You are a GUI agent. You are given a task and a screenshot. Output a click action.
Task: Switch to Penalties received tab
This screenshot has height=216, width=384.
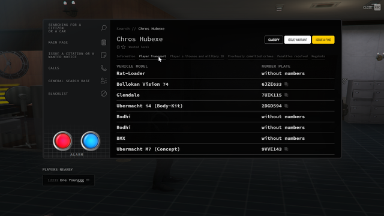(292, 56)
